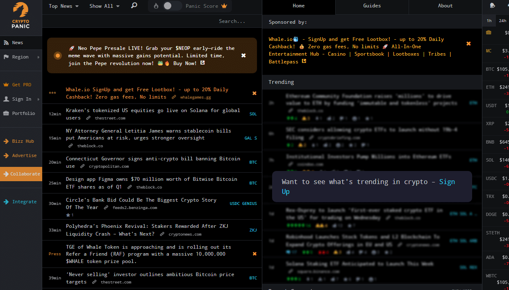Image resolution: width=509 pixels, height=290 pixels.
Task: Open the Portfolio sidebar item
Action: coord(21,113)
